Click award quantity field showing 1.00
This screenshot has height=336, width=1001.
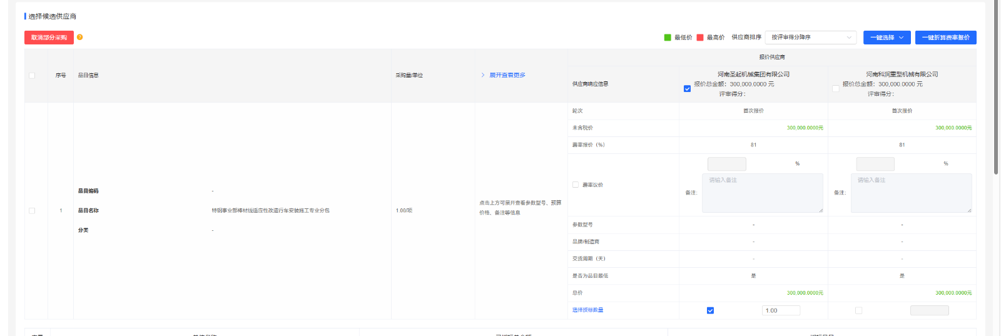click(x=781, y=310)
